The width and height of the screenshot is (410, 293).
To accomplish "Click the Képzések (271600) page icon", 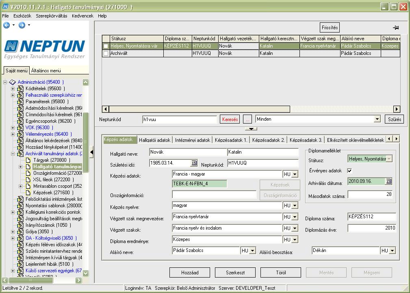I will click(x=28, y=193).
